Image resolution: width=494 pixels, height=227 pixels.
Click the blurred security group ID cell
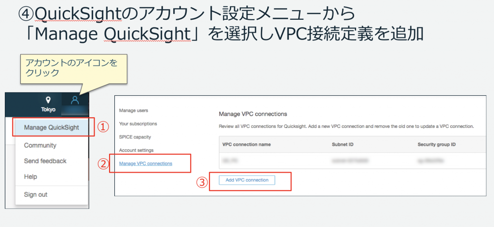click(431, 161)
